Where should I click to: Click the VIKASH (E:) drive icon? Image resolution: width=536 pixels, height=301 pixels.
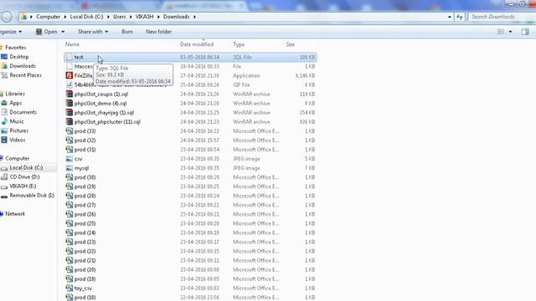(4, 186)
